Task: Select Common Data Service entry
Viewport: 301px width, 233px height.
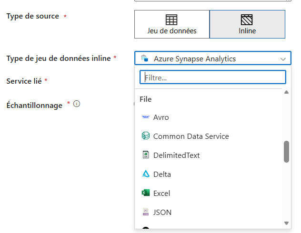Action: (x=191, y=136)
